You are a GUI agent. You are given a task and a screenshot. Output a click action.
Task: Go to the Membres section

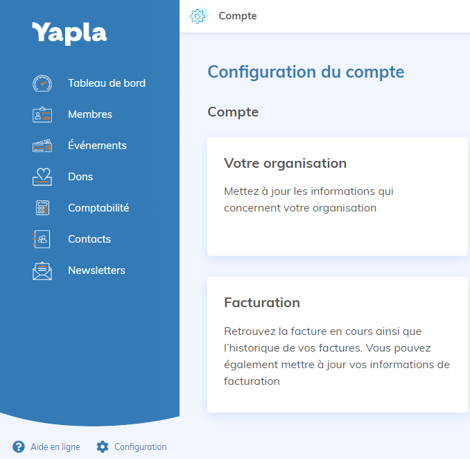(72, 114)
